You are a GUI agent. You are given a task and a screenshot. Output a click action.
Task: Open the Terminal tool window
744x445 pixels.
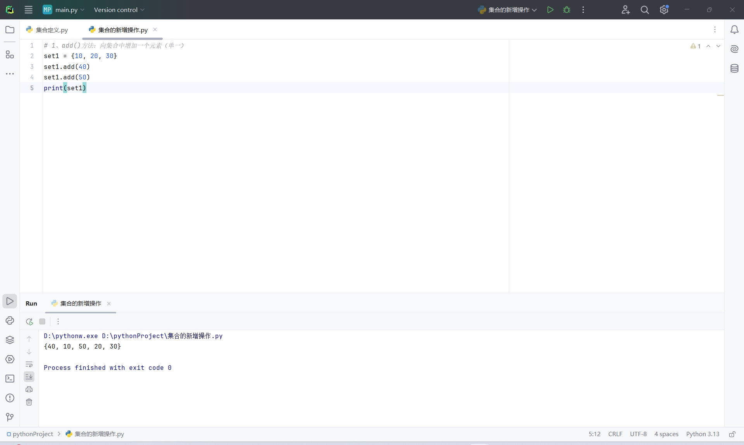(x=10, y=378)
